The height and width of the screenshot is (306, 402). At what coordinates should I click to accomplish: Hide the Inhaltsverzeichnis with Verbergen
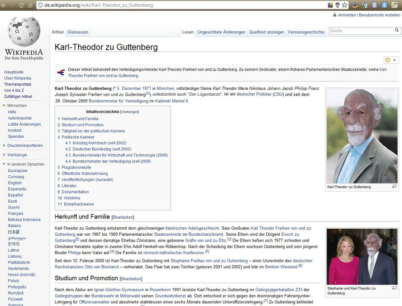click(130, 112)
